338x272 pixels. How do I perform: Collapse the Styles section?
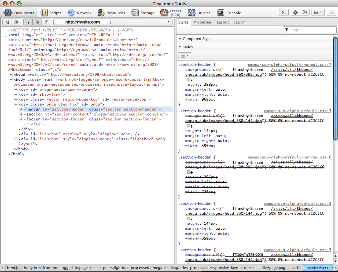[x=180, y=47]
